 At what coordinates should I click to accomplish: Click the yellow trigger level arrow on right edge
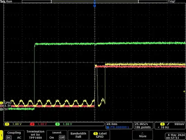click(184, 91)
